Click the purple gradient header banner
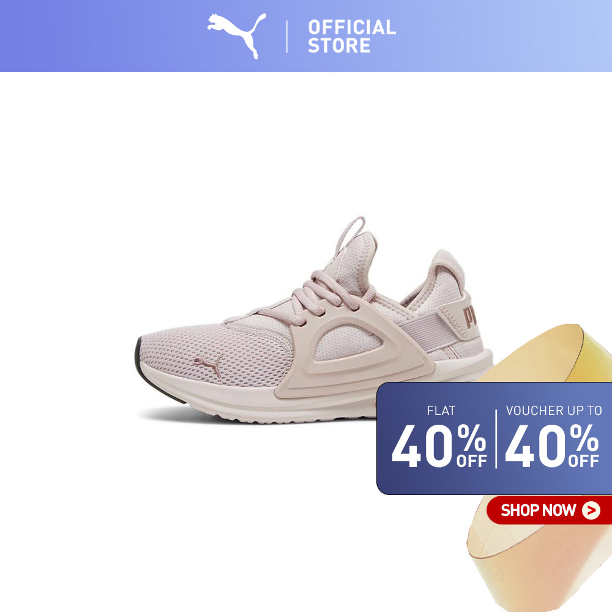Image resolution: width=612 pixels, height=612 pixels. click(x=306, y=36)
